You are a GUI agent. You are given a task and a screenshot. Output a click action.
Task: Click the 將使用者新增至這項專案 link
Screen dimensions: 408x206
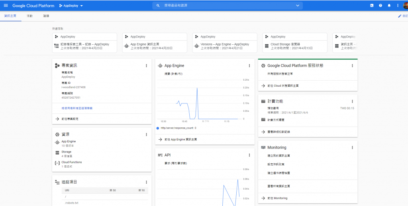click(77, 108)
